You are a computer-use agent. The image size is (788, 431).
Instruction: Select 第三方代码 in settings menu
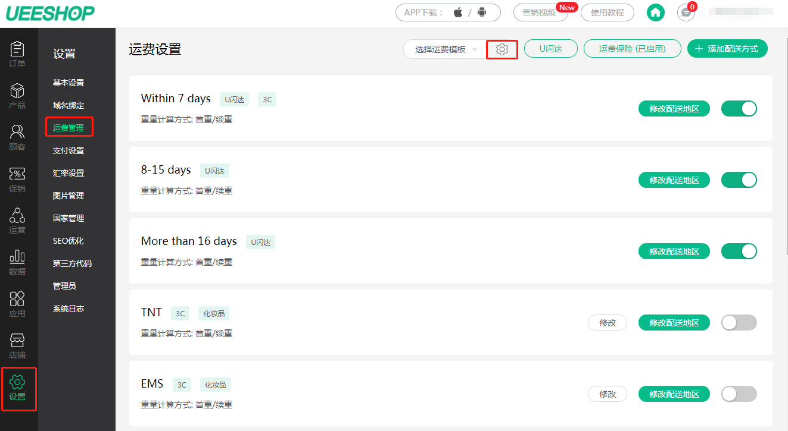pos(72,263)
